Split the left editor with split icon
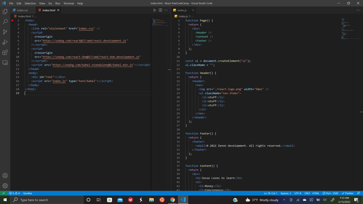Screen dimensions: 363x204 [x=160, y=10]
